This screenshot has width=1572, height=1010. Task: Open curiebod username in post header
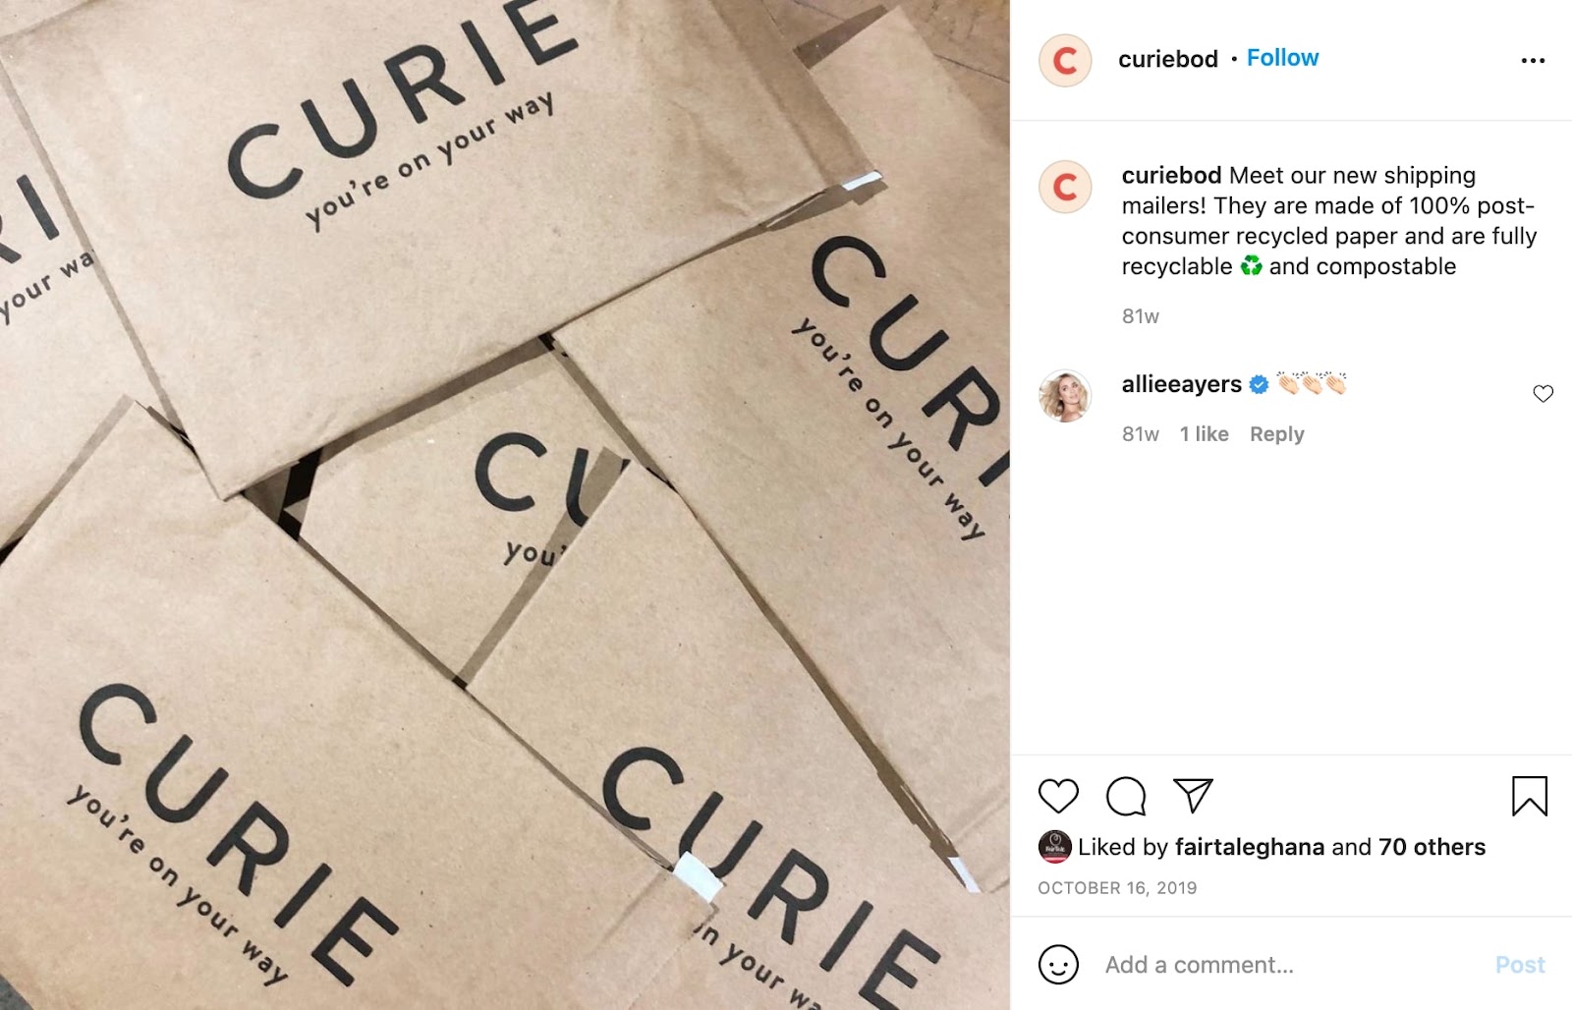(1168, 59)
